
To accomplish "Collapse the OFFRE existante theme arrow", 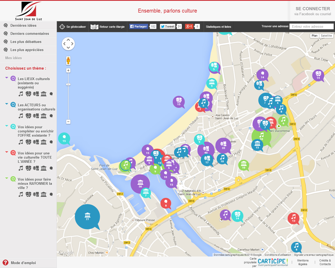I will [7, 126].
